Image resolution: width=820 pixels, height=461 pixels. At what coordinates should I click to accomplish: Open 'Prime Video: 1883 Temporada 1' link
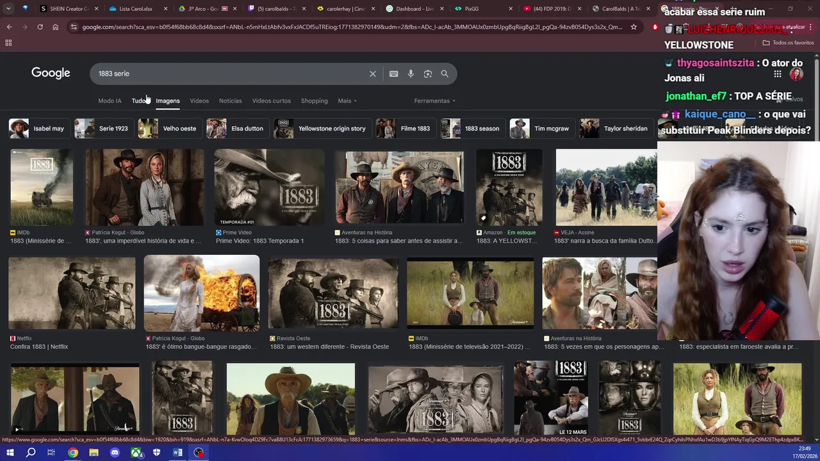(259, 241)
